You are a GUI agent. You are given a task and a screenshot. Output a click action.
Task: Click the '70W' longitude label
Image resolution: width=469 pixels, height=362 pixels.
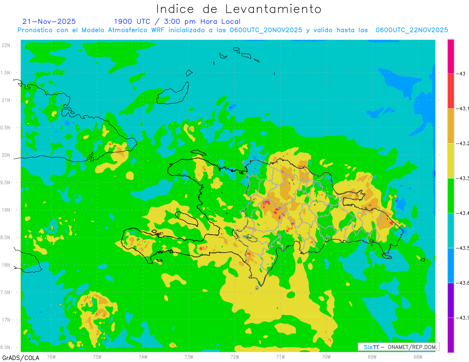tap(326, 357)
